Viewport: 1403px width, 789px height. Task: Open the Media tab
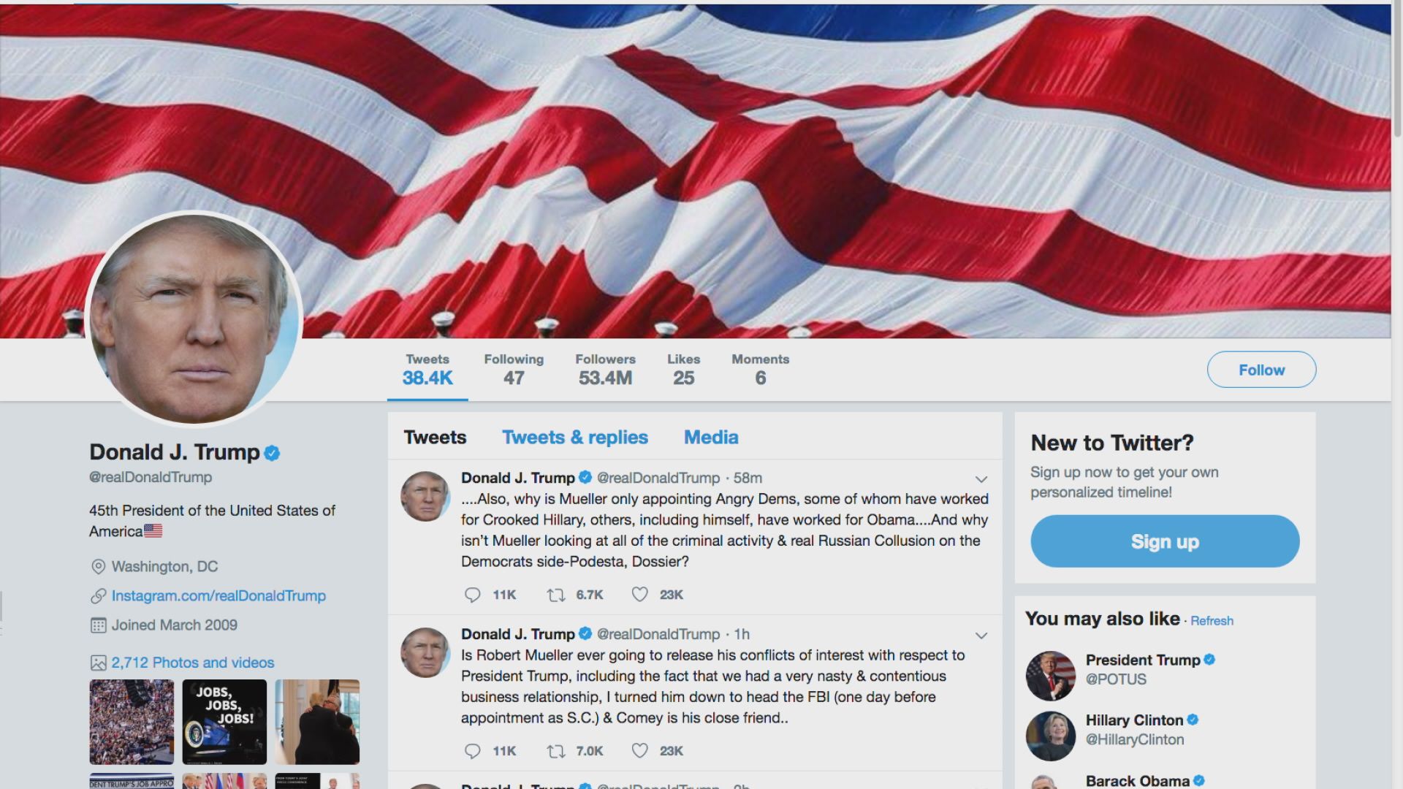click(711, 437)
